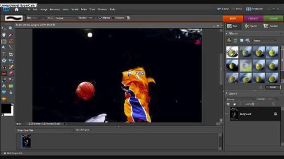Select the Crop tool
The height and width of the screenshot is (159, 284).
[11, 54]
